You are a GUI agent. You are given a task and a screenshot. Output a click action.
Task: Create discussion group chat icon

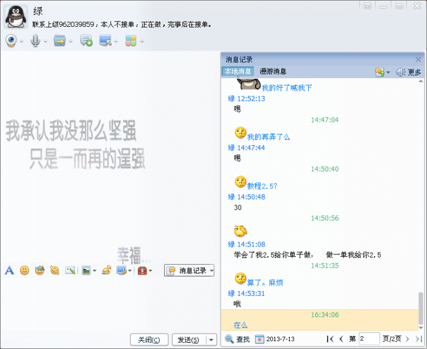pyautogui.click(x=87, y=41)
